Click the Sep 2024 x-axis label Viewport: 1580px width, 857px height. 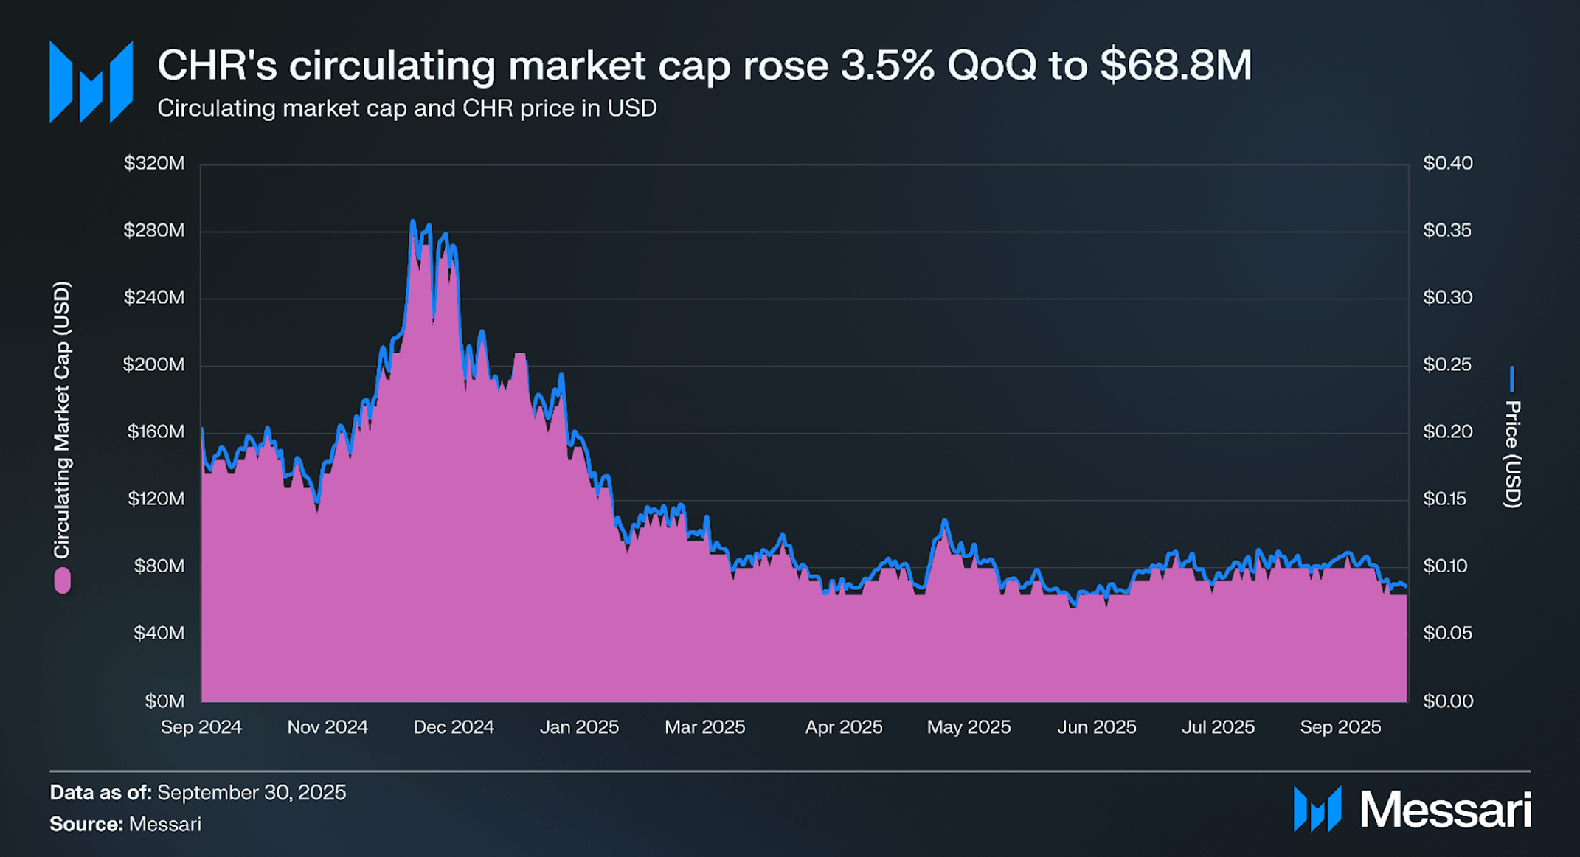coord(201,727)
